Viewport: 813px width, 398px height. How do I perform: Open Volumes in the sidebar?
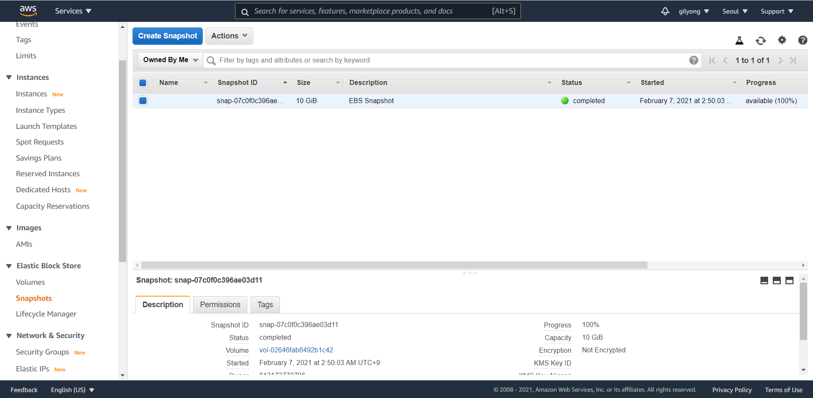[x=30, y=282]
